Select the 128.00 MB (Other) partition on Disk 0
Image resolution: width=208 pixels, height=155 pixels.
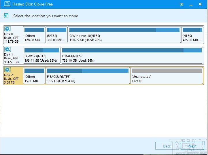pyautogui.click(x=34, y=35)
